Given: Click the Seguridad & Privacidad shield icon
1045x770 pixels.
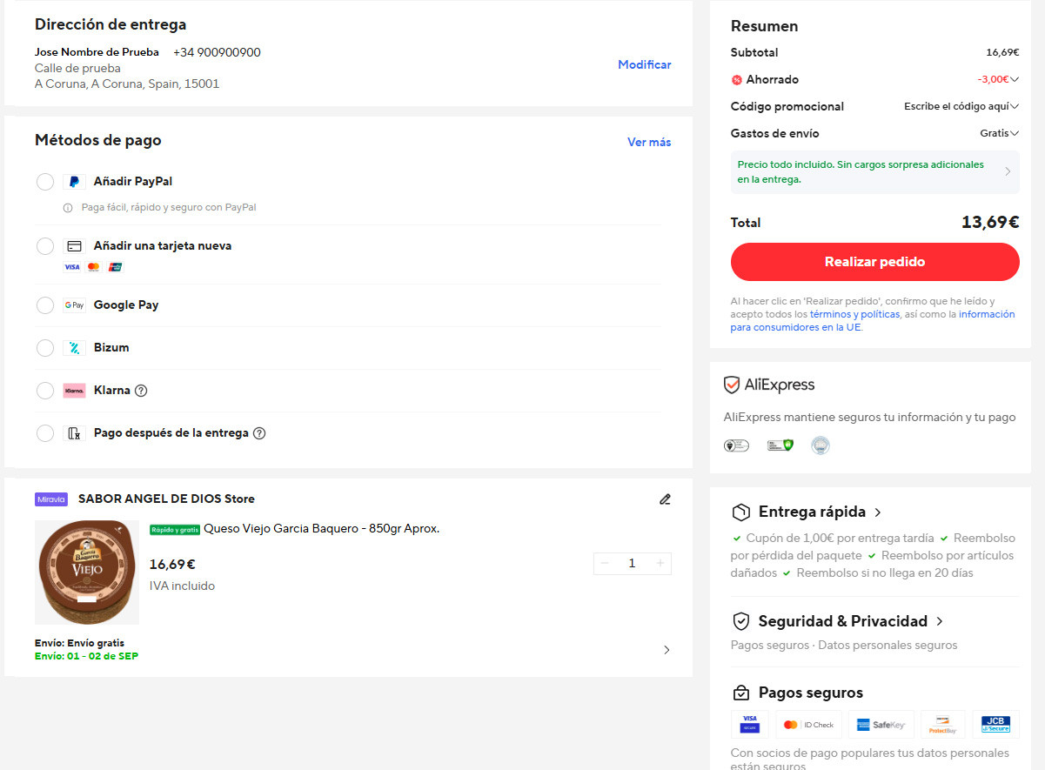Looking at the screenshot, I should 740,621.
